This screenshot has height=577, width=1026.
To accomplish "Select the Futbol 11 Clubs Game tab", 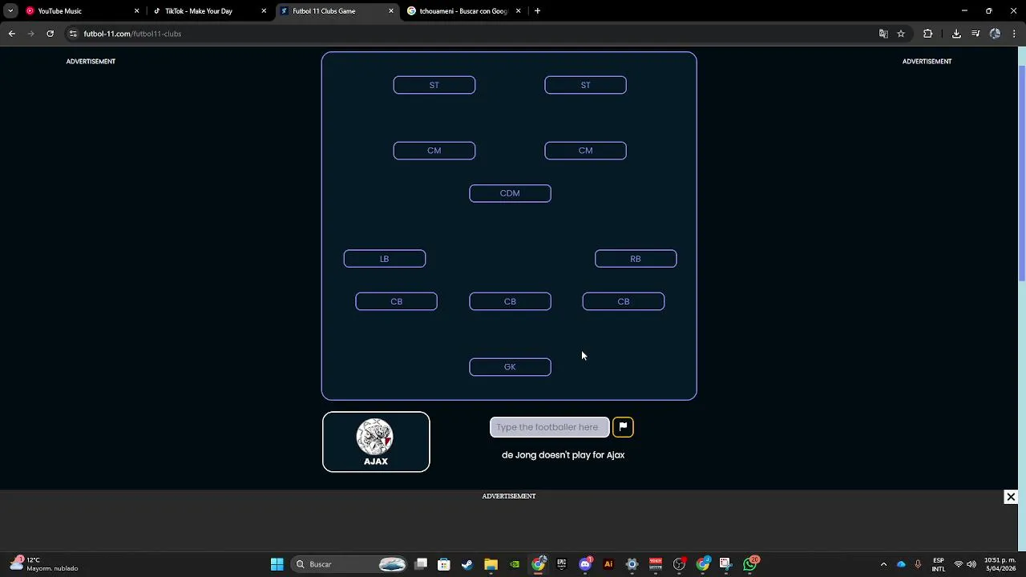I will [337, 11].
